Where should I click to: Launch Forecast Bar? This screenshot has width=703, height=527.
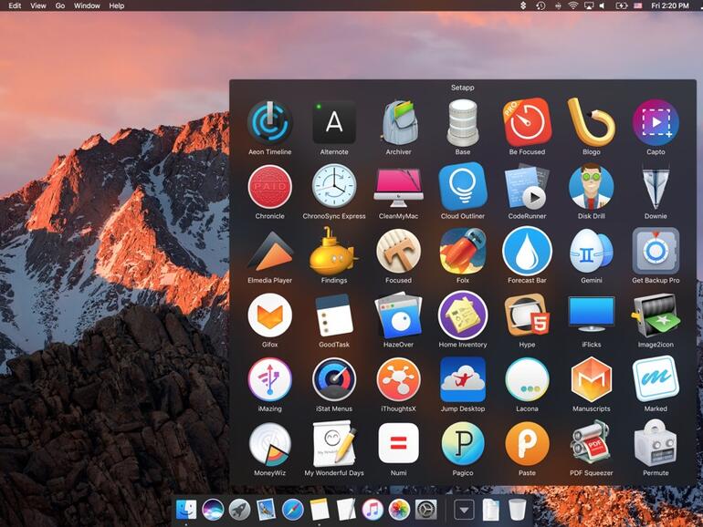click(x=528, y=251)
